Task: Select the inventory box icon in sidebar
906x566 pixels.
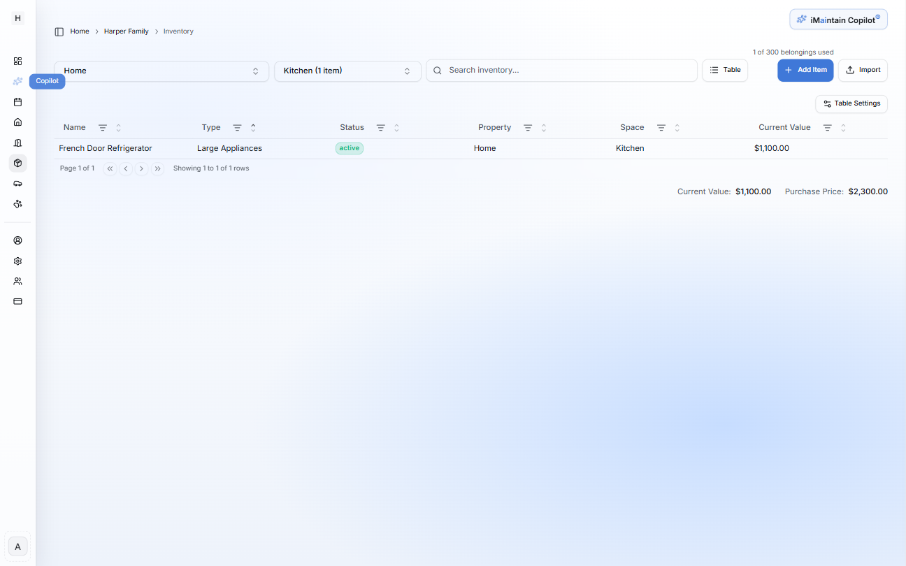Action: point(17,163)
